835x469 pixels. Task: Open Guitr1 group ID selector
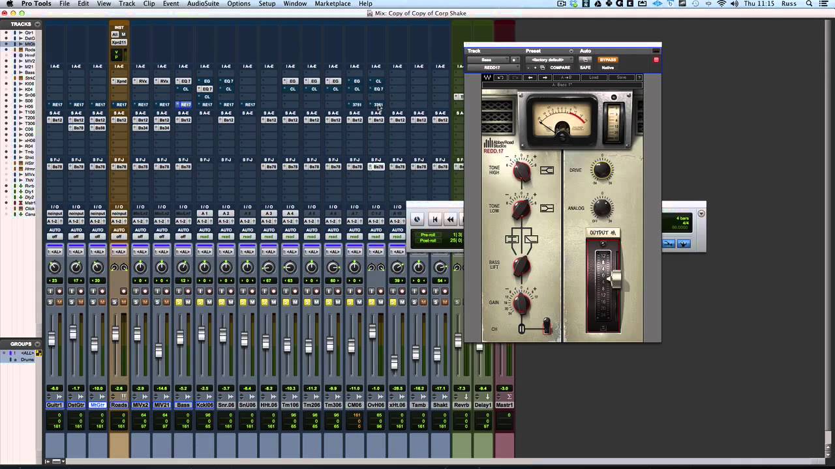55,251
